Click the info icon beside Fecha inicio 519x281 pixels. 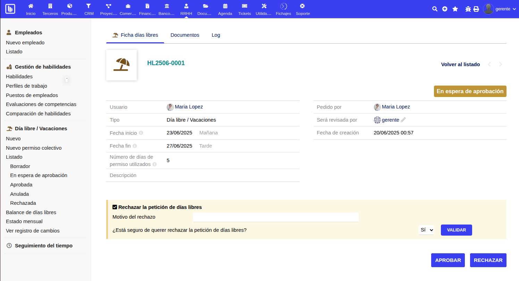point(141,133)
